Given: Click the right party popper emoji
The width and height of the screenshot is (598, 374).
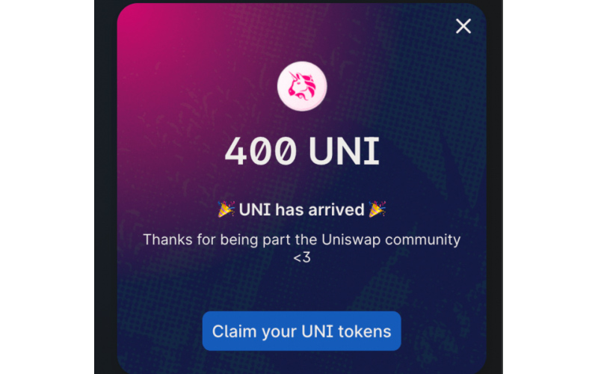Looking at the screenshot, I should tap(377, 209).
